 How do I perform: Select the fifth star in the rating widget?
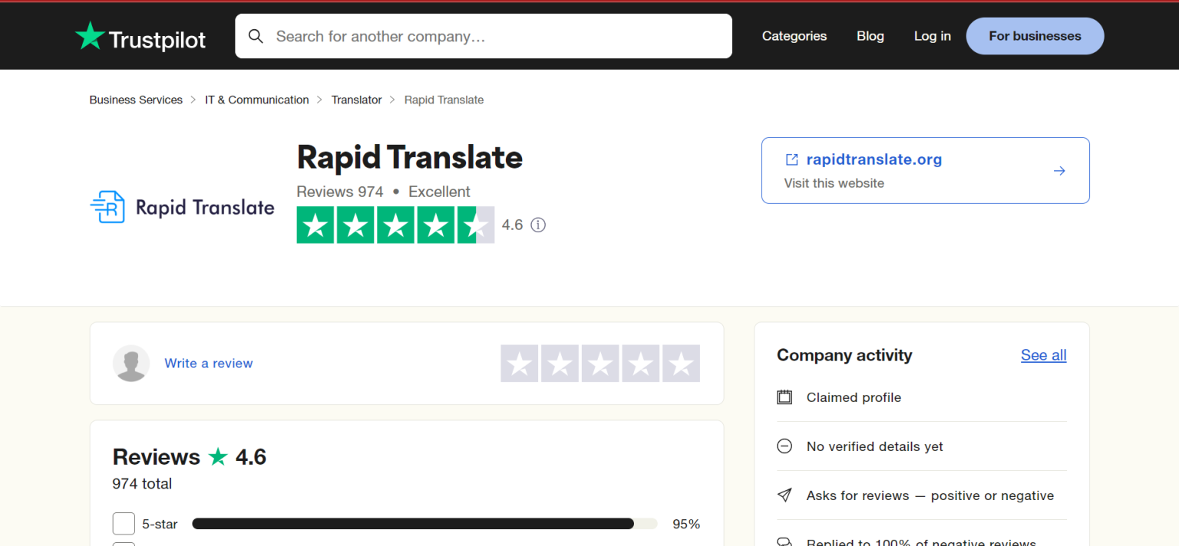(680, 363)
